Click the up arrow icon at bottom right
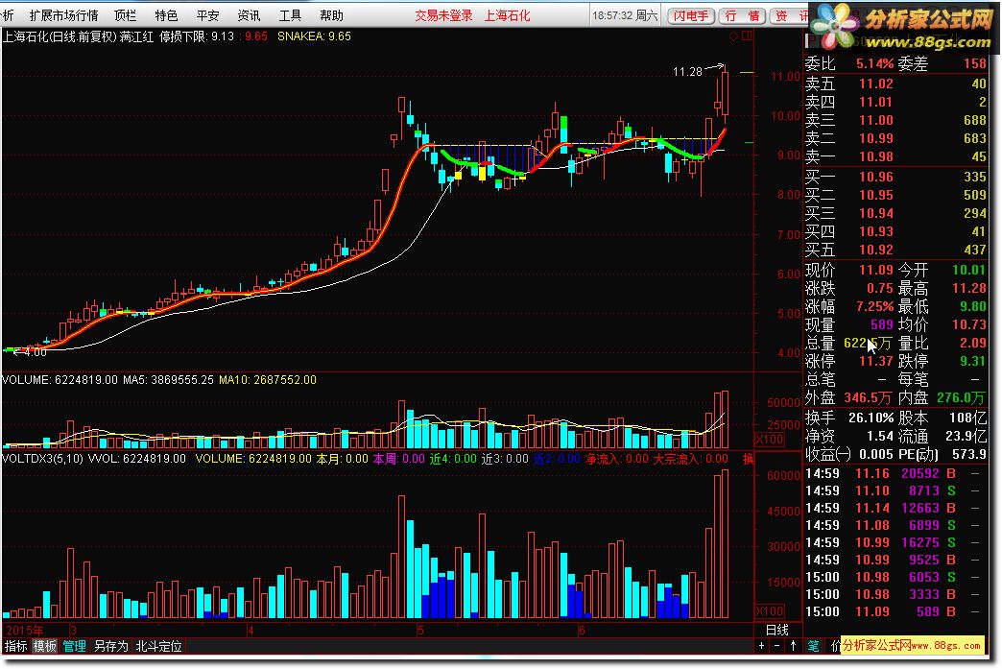 (x=793, y=646)
